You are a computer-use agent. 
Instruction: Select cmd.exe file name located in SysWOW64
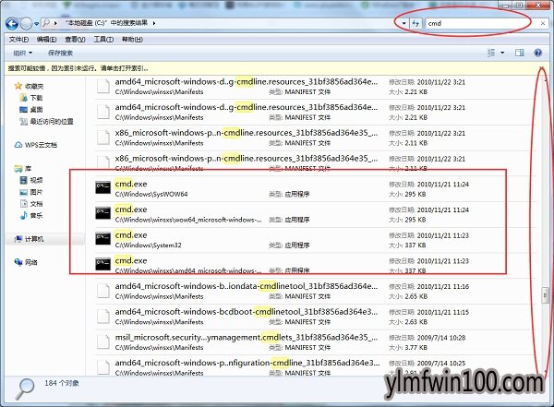[x=131, y=184]
